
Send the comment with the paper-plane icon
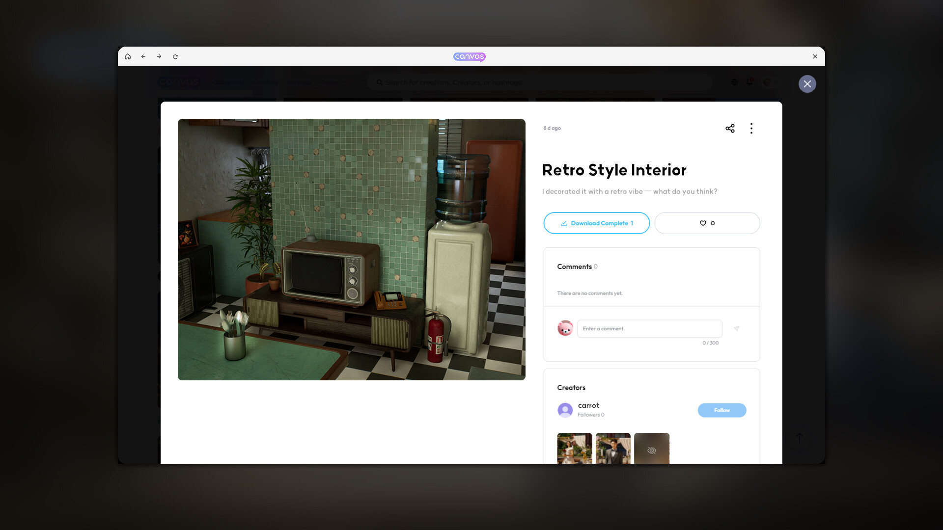point(737,328)
